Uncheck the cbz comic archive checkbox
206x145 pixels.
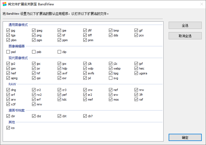tap(34, 116)
